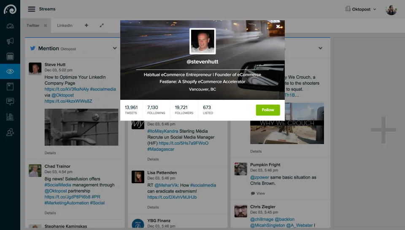Click the @MeharVik mention
The width and height of the screenshot is (405, 230).
(166, 185)
